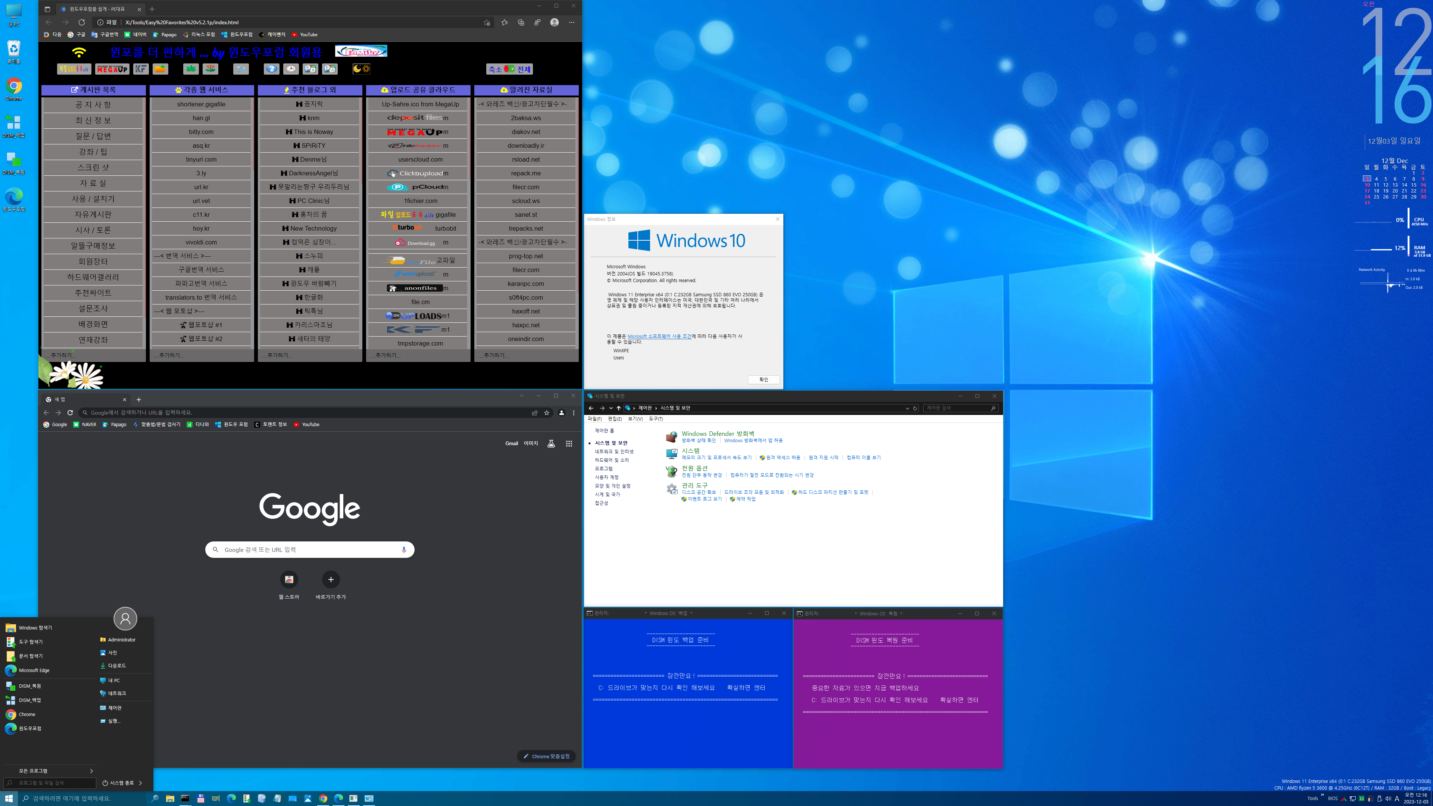Open the 공지사항 board link

click(x=93, y=104)
